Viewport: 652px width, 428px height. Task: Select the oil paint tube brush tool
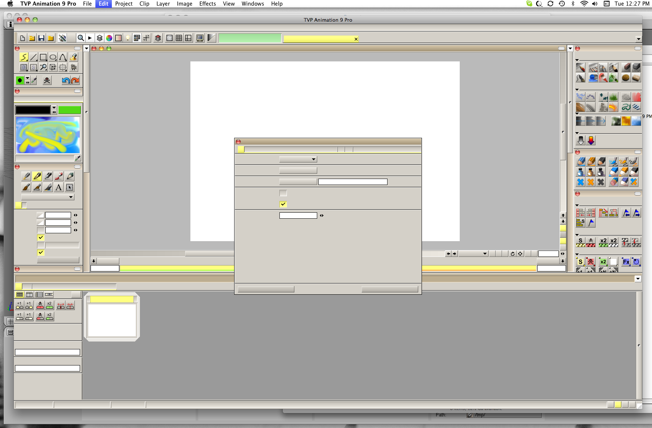click(59, 176)
